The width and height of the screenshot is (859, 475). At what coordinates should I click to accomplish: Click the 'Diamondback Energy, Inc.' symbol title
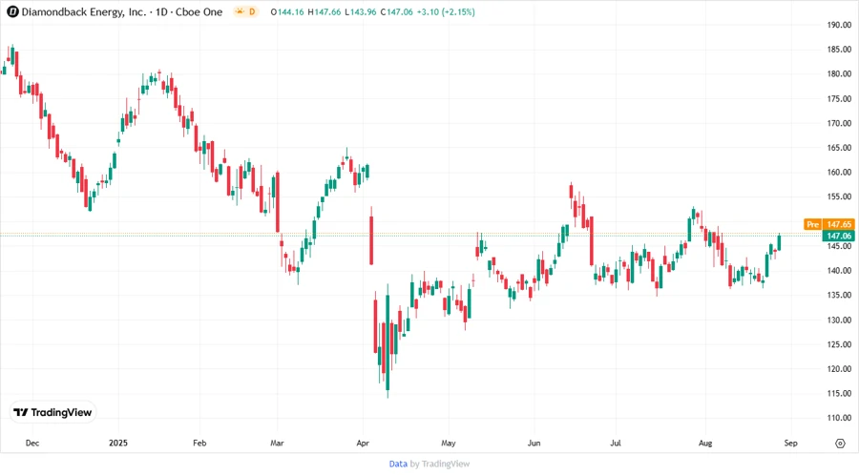point(84,11)
